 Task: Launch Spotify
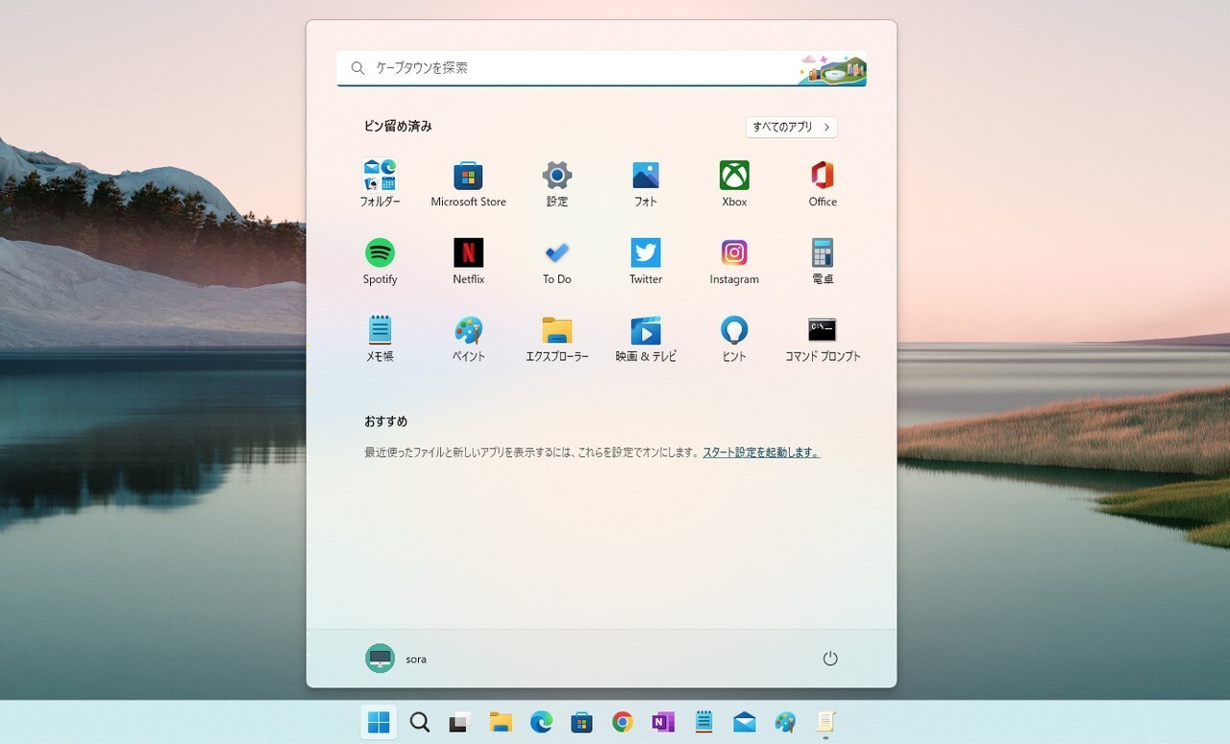click(x=380, y=261)
